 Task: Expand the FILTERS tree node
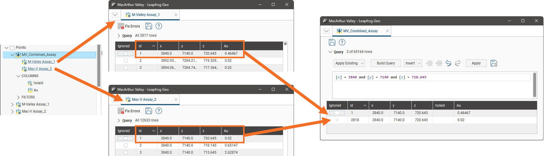coord(18,97)
